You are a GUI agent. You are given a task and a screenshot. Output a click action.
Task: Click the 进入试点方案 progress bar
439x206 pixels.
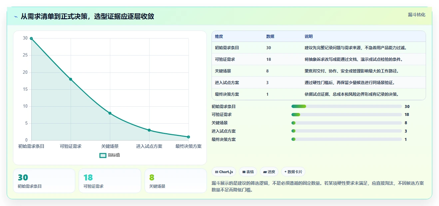(x=346, y=131)
